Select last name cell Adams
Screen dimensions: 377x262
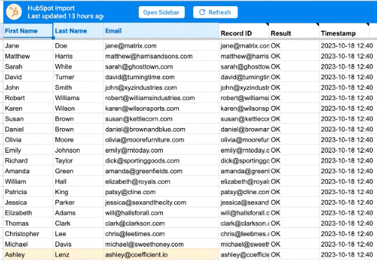pos(78,213)
